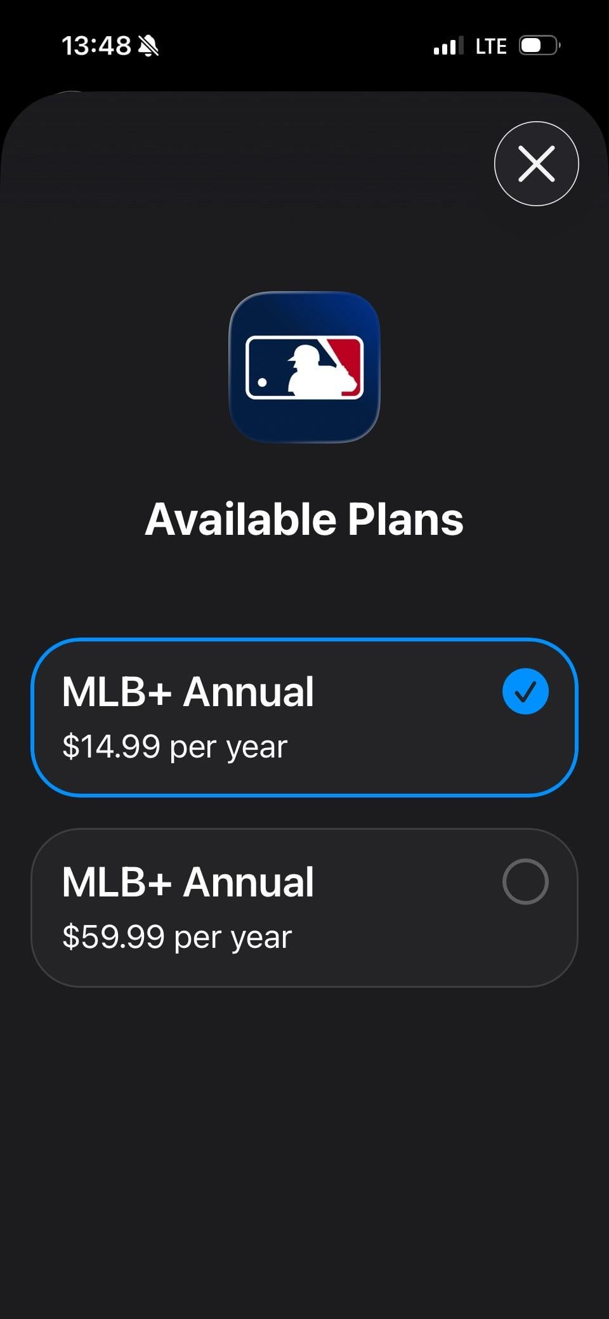The height and width of the screenshot is (1319, 609).
Task: Tap the white baseball dot in MLB logo
Action: pyautogui.click(x=262, y=383)
